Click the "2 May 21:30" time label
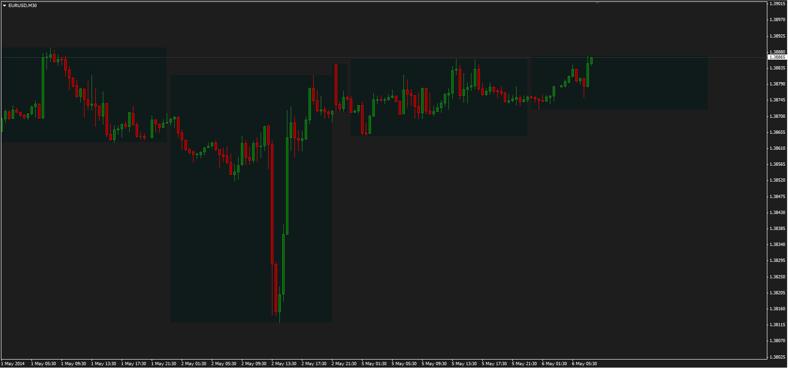The height and width of the screenshot is (368, 788). 344,364
